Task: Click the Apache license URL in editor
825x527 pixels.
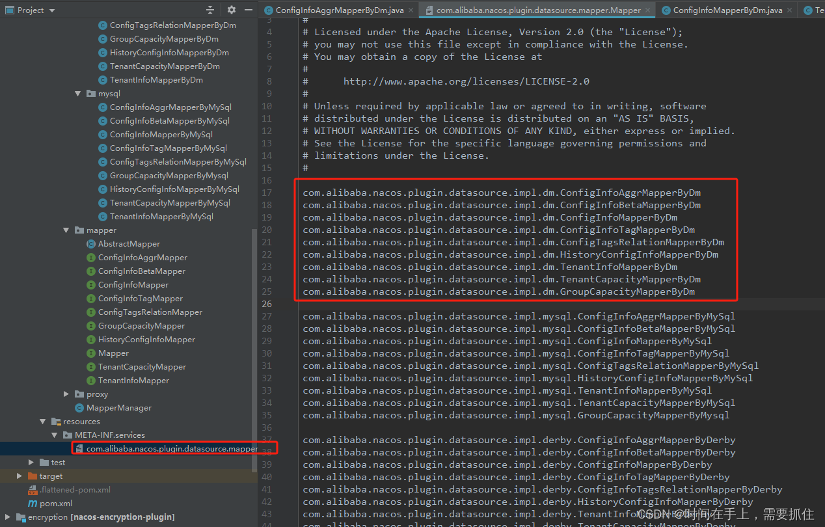Action: coord(467,81)
